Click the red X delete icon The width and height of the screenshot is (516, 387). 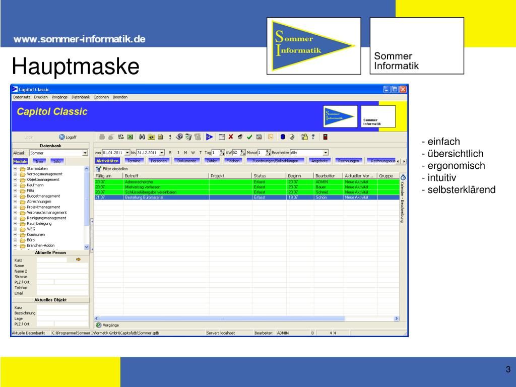[231, 137]
